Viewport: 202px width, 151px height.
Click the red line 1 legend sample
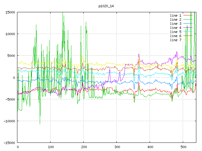point(188,15)
